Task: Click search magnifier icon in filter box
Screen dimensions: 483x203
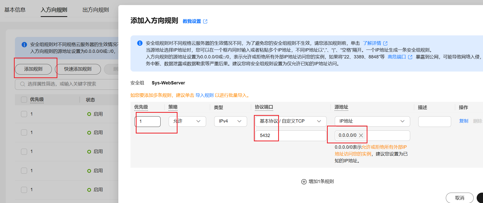Action: pos(23,84)
